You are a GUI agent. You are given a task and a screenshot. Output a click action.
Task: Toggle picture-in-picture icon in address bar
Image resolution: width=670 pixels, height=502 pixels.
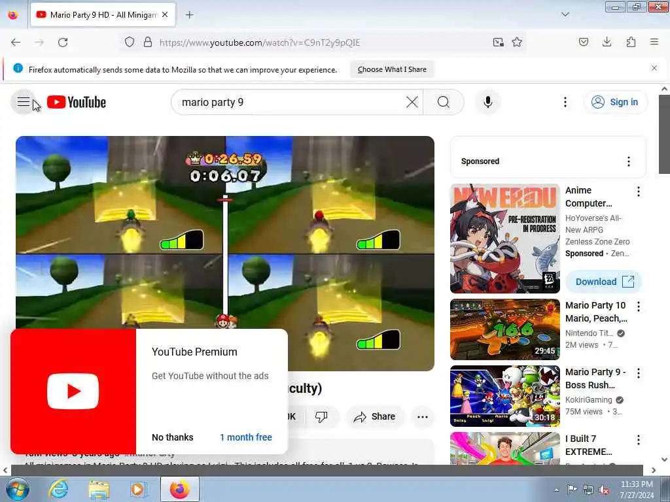(x=498, y=42)
